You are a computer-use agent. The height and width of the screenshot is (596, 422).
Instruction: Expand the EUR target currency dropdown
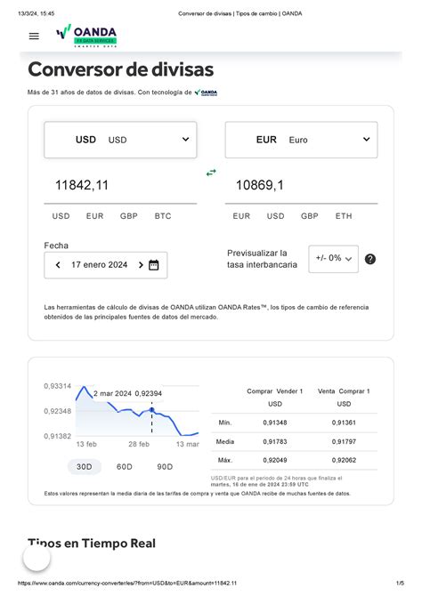[x=302, y=140]
